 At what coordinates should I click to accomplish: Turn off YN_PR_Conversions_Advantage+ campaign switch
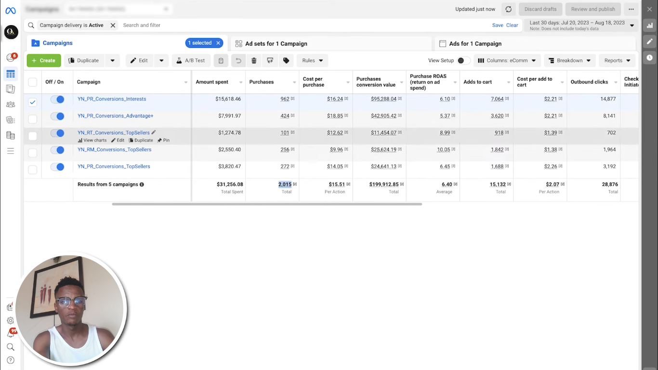(57, 116)
